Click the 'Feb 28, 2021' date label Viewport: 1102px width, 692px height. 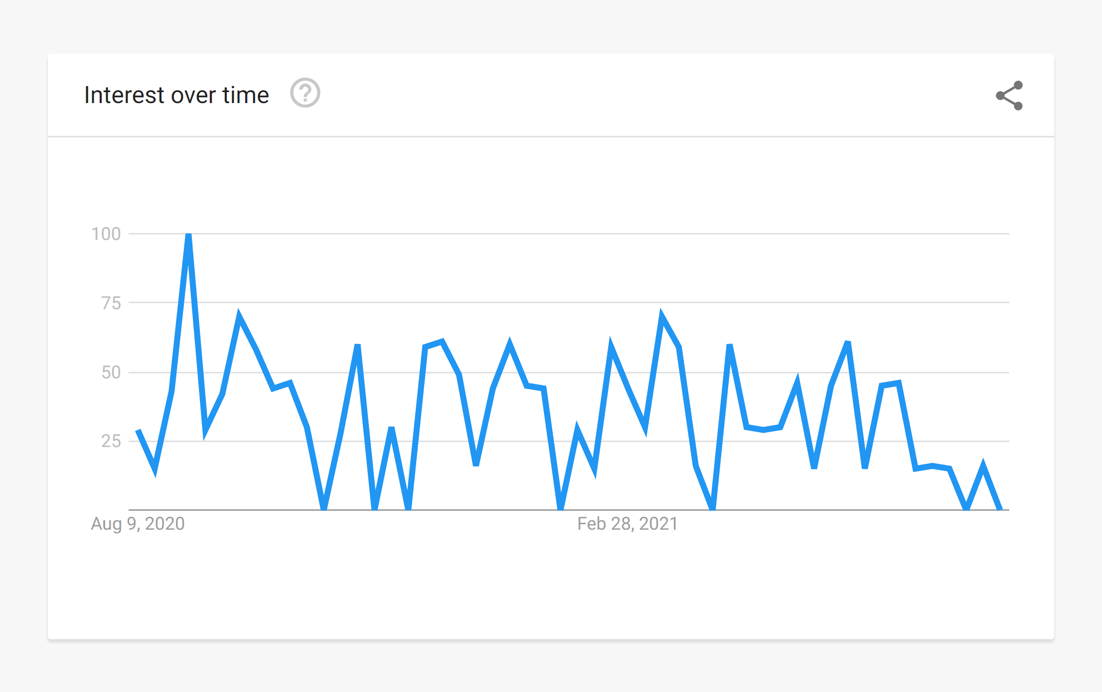pyautogui.click(x=628, y=524)
